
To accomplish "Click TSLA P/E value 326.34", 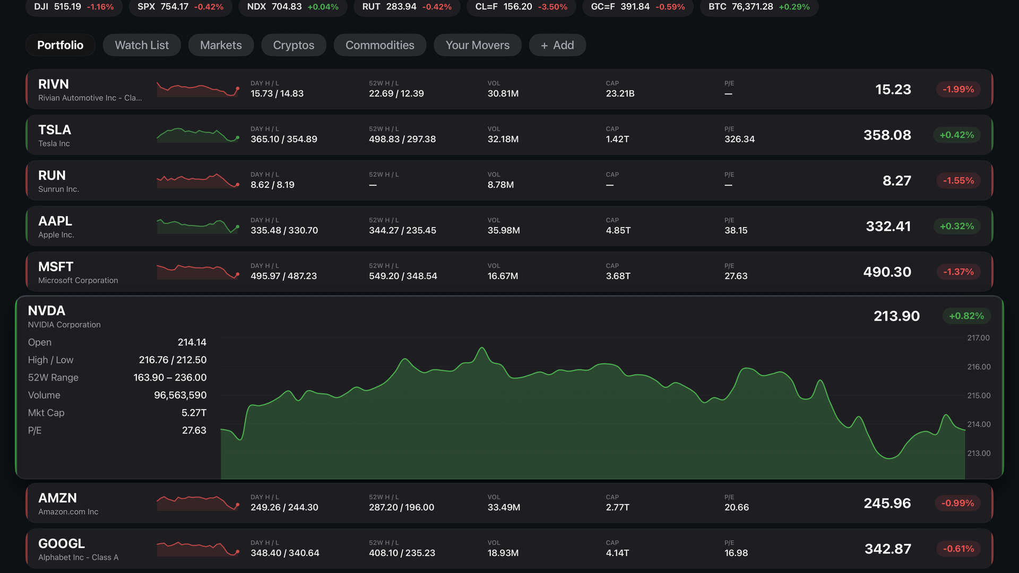I will 739,139.
